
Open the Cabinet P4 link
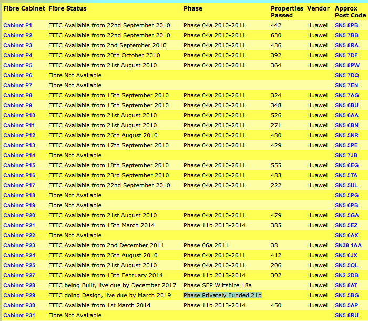(17, 55)
